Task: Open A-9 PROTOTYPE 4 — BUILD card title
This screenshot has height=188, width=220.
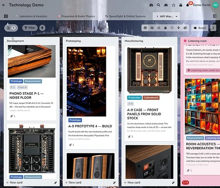Action: click(90, 126)
